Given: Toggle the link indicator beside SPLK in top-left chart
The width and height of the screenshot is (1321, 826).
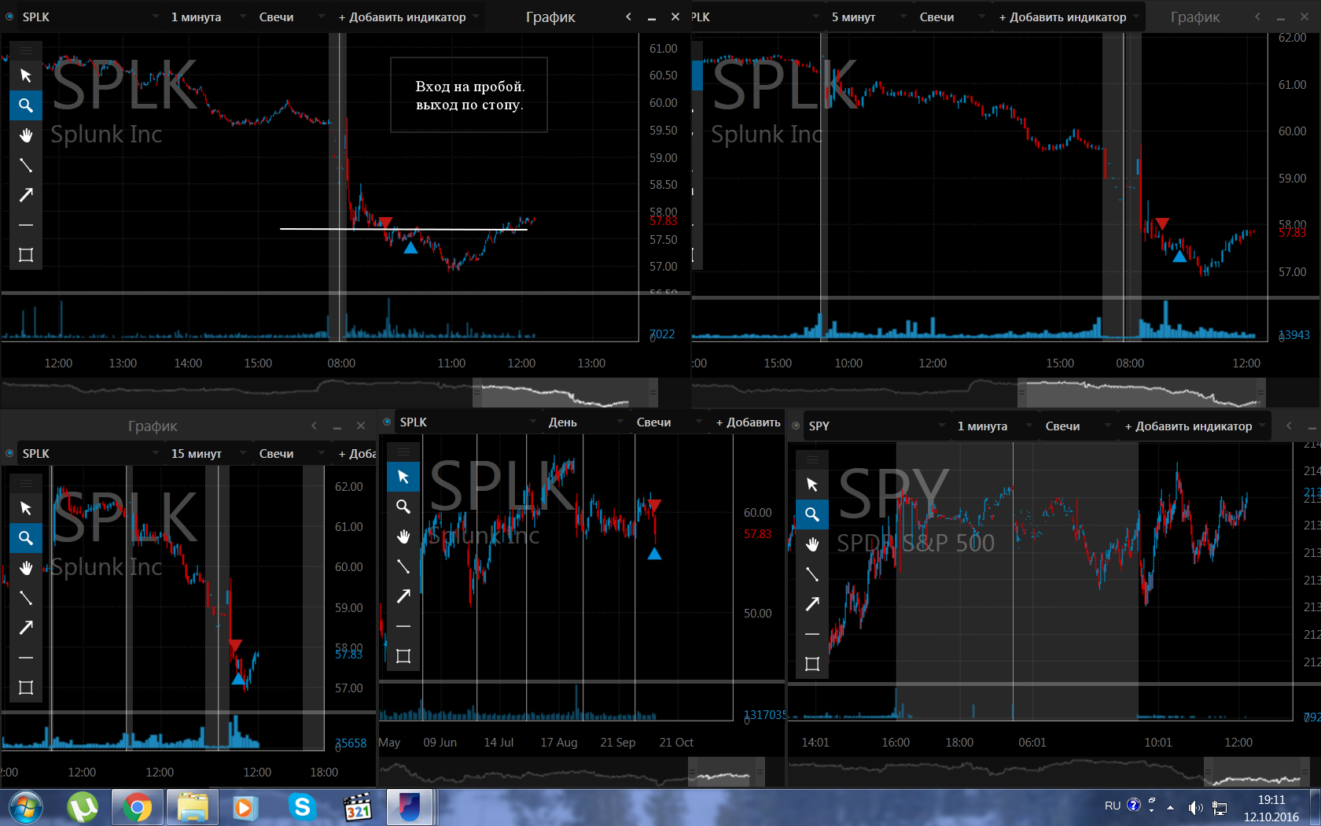Looking at the screenshot, I should click(x=9, y=17).
